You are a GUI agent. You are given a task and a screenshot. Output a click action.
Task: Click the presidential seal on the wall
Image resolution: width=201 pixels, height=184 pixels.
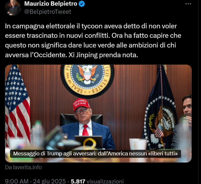coord(87,80)
